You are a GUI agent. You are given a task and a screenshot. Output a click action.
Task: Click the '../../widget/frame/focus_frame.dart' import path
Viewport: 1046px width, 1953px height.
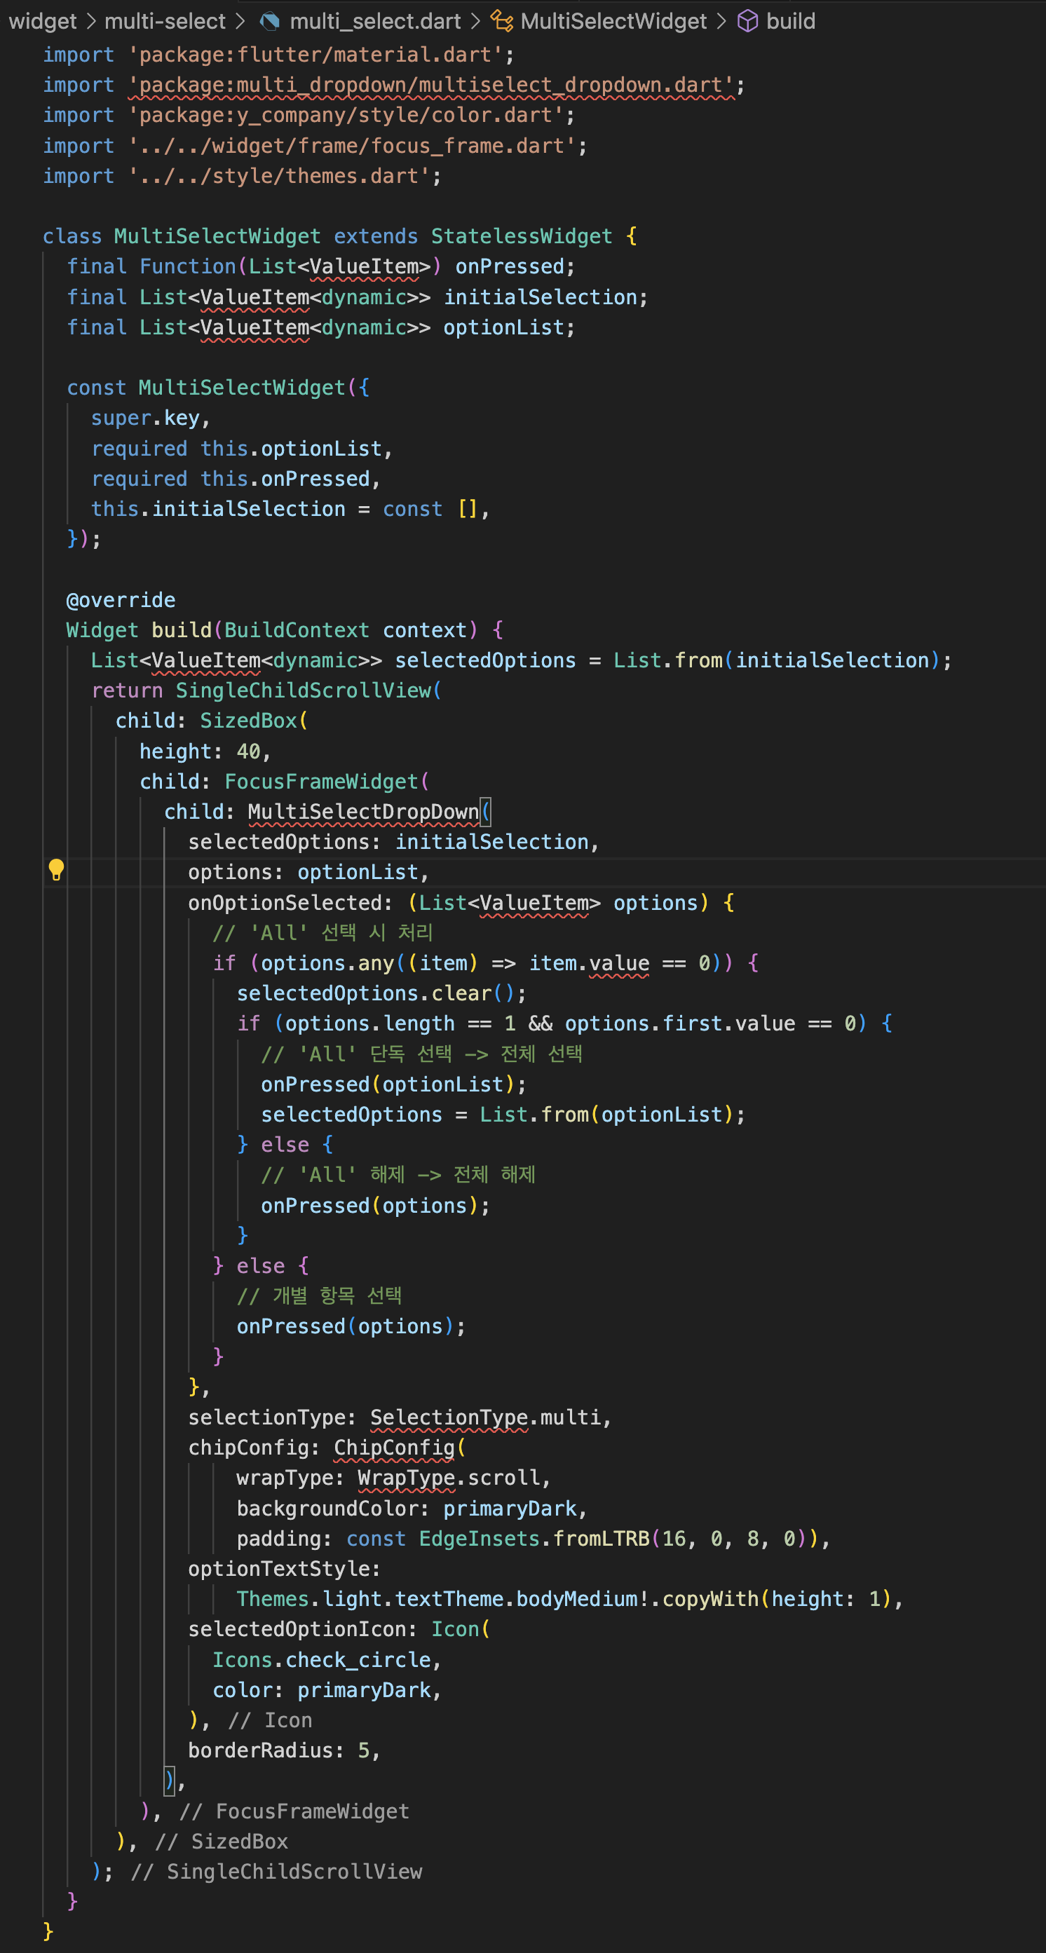pyautogui.click(x=353, y=146)
